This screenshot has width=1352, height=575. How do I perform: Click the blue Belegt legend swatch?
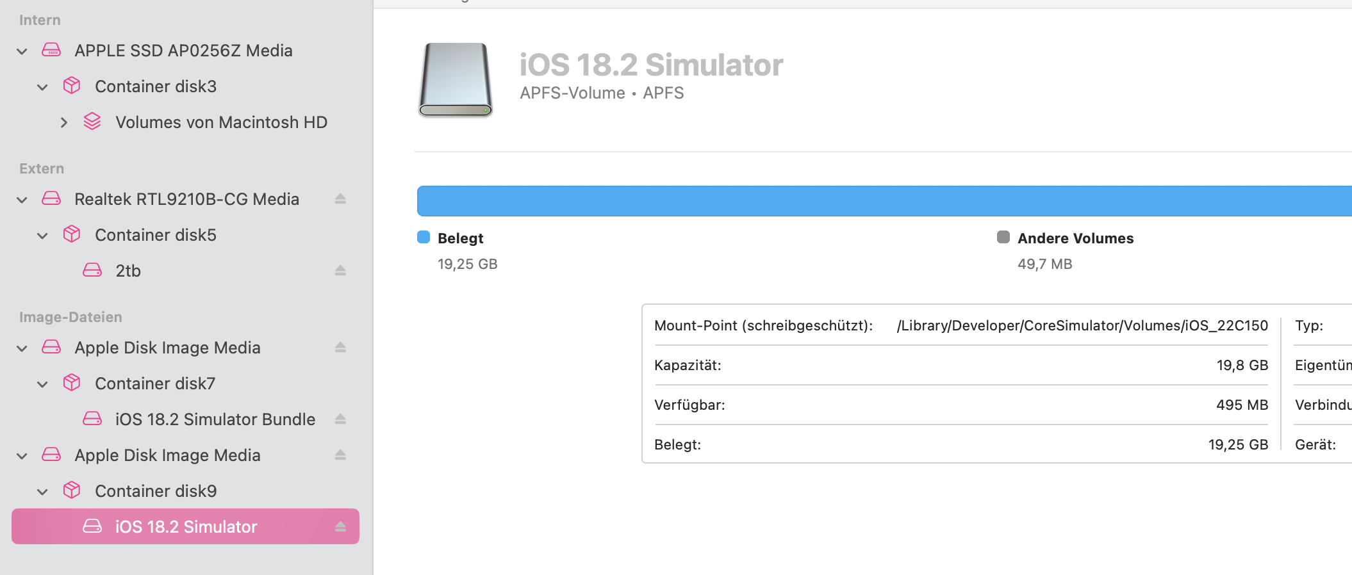(x=424, y=237)
